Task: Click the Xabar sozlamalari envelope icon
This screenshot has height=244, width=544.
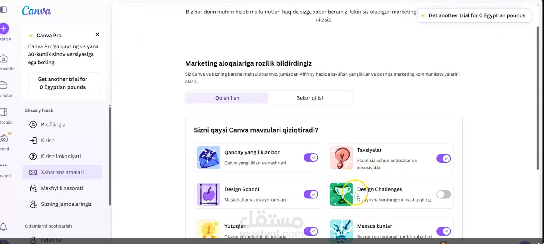Action: [33, 172]
